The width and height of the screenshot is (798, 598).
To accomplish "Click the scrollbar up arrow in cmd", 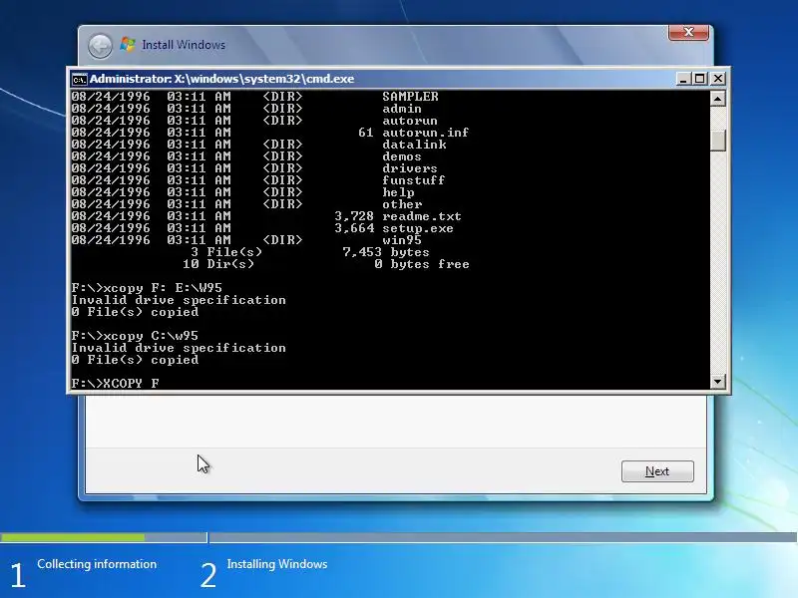I will [717, 98].
